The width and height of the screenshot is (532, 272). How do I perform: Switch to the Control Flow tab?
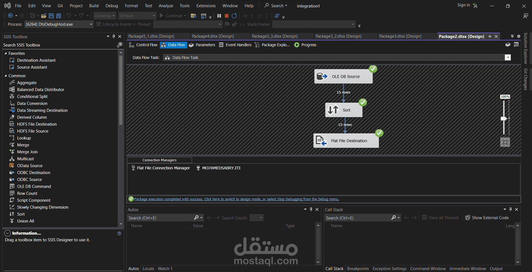143,45
